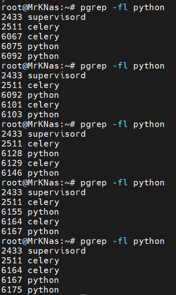Select the -fl flag in the topmost command

pyautogui.click(x=120, y=8)
